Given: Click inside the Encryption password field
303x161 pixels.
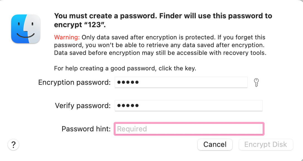Looking at the screenshot, I should pos(181,82).
